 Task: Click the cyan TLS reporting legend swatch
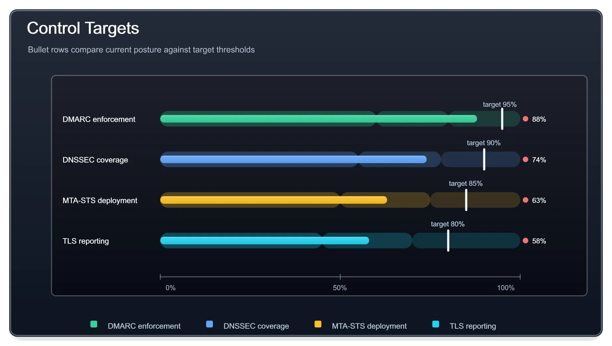point(436,324)
